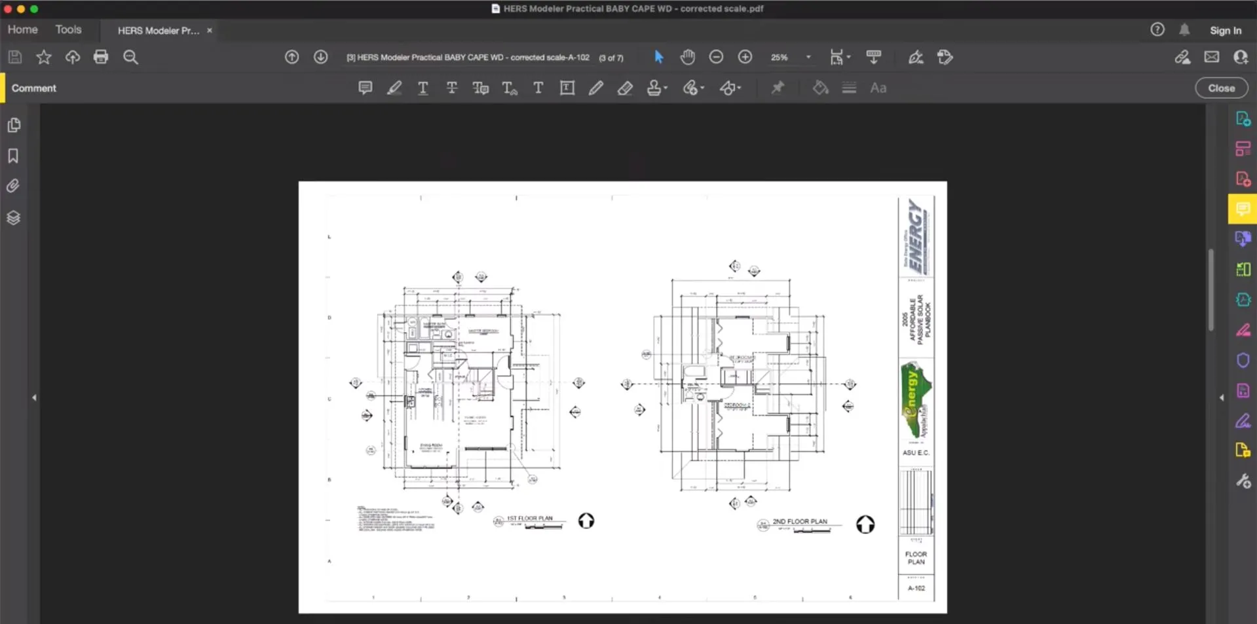This screenshot has height=624, width=1257.
Task: Switch to the Tools tab
Action: pos(68,29)
